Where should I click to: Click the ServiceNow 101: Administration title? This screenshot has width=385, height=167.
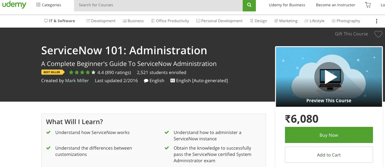(124, 50)
